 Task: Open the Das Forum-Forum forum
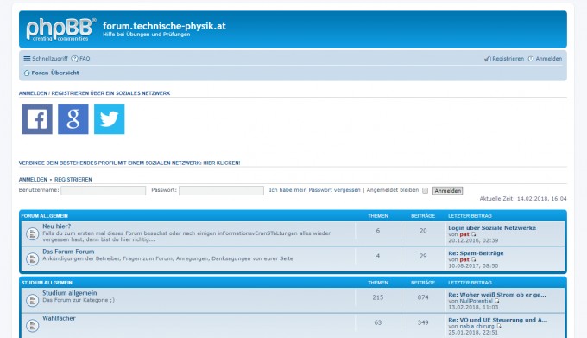[68, 252]
